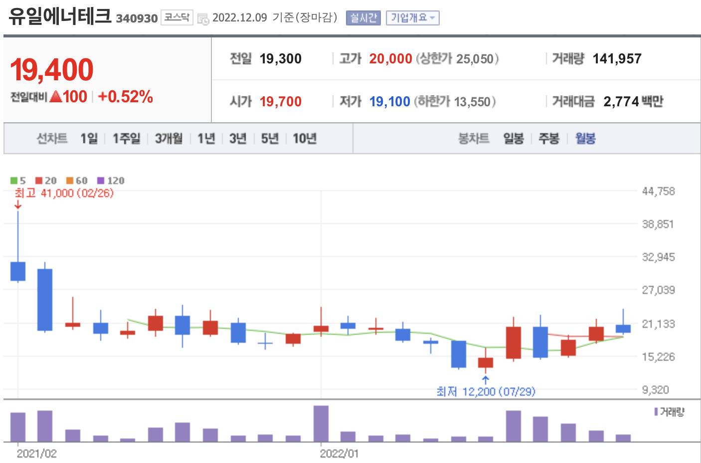Select the 1일 line chart tab
Image resolution: width=701 pixels, height=463 pixels.
89,138
